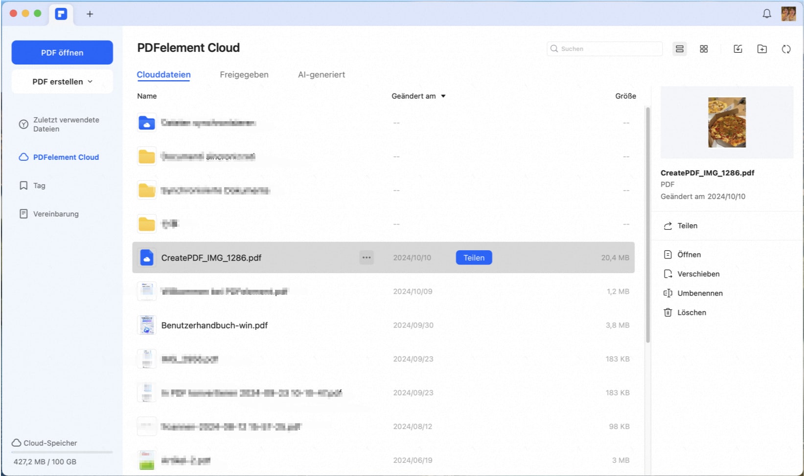Switch to list view layout
Screen dimensions: 804x476
tap(680, 49)
